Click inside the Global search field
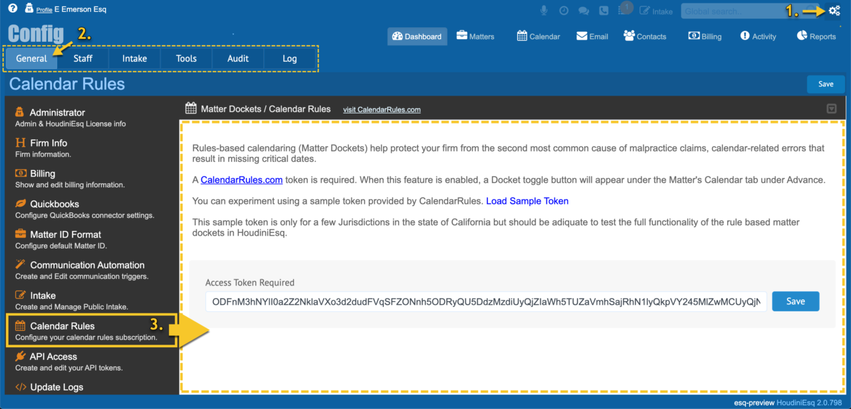Image resolution: width=851 pixels, height=409 pixels. [x=725, y=11]
